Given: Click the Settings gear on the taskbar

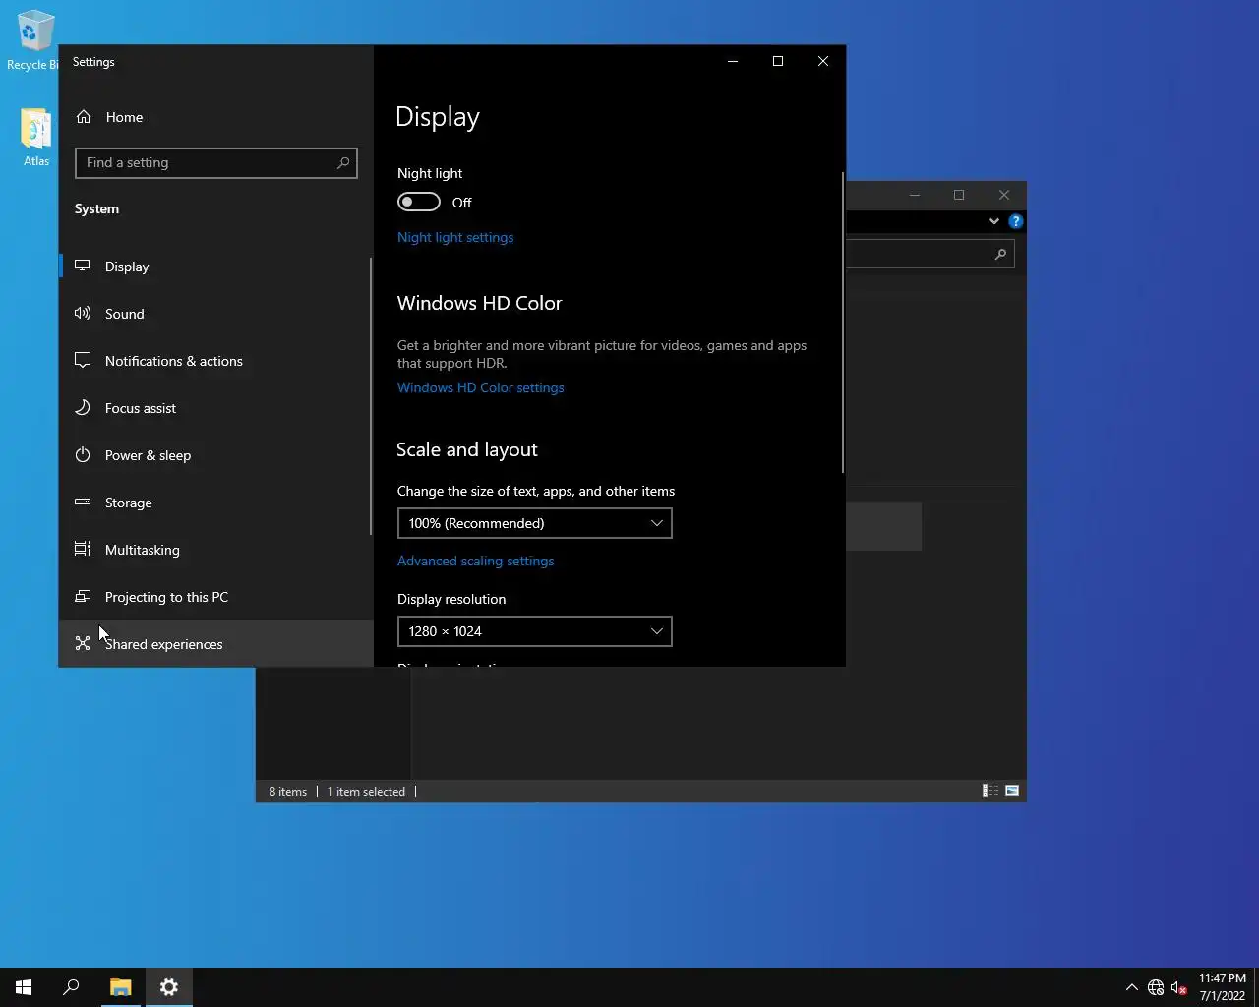Looking at the screenshot, I should pos(169,987).
